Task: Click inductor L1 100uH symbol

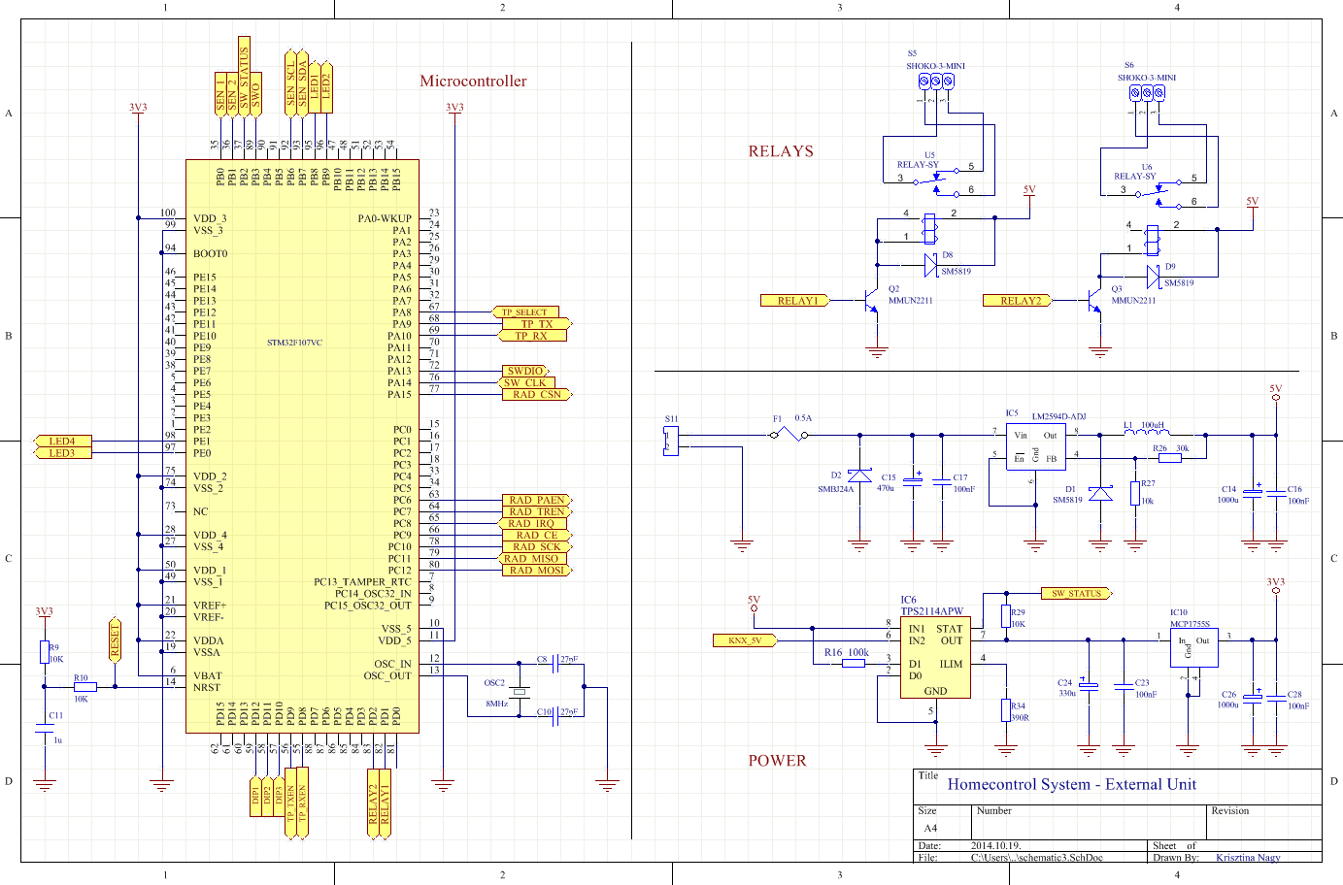Action: pyautogui.click(x=1146, y=433)
